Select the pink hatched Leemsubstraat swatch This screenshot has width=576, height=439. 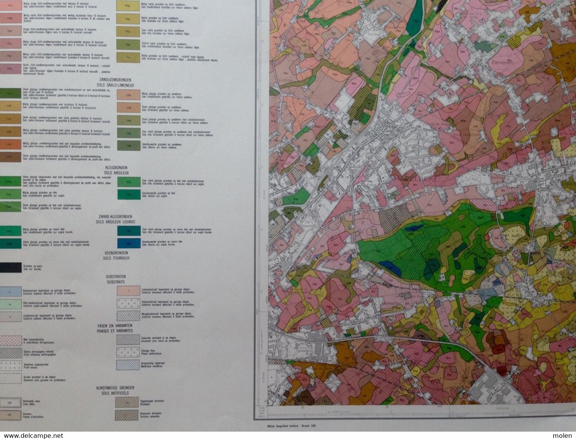pos(128,292)
